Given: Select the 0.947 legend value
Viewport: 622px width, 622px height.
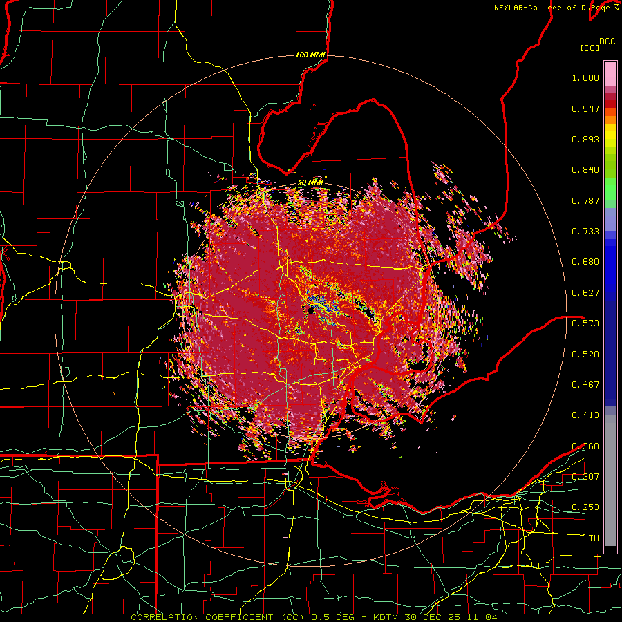Looking at the screenshot, I should pos(585,109).
